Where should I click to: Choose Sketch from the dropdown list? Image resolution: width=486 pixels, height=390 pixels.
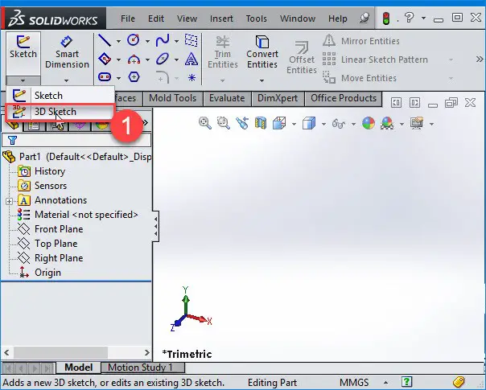click(60, 95)
